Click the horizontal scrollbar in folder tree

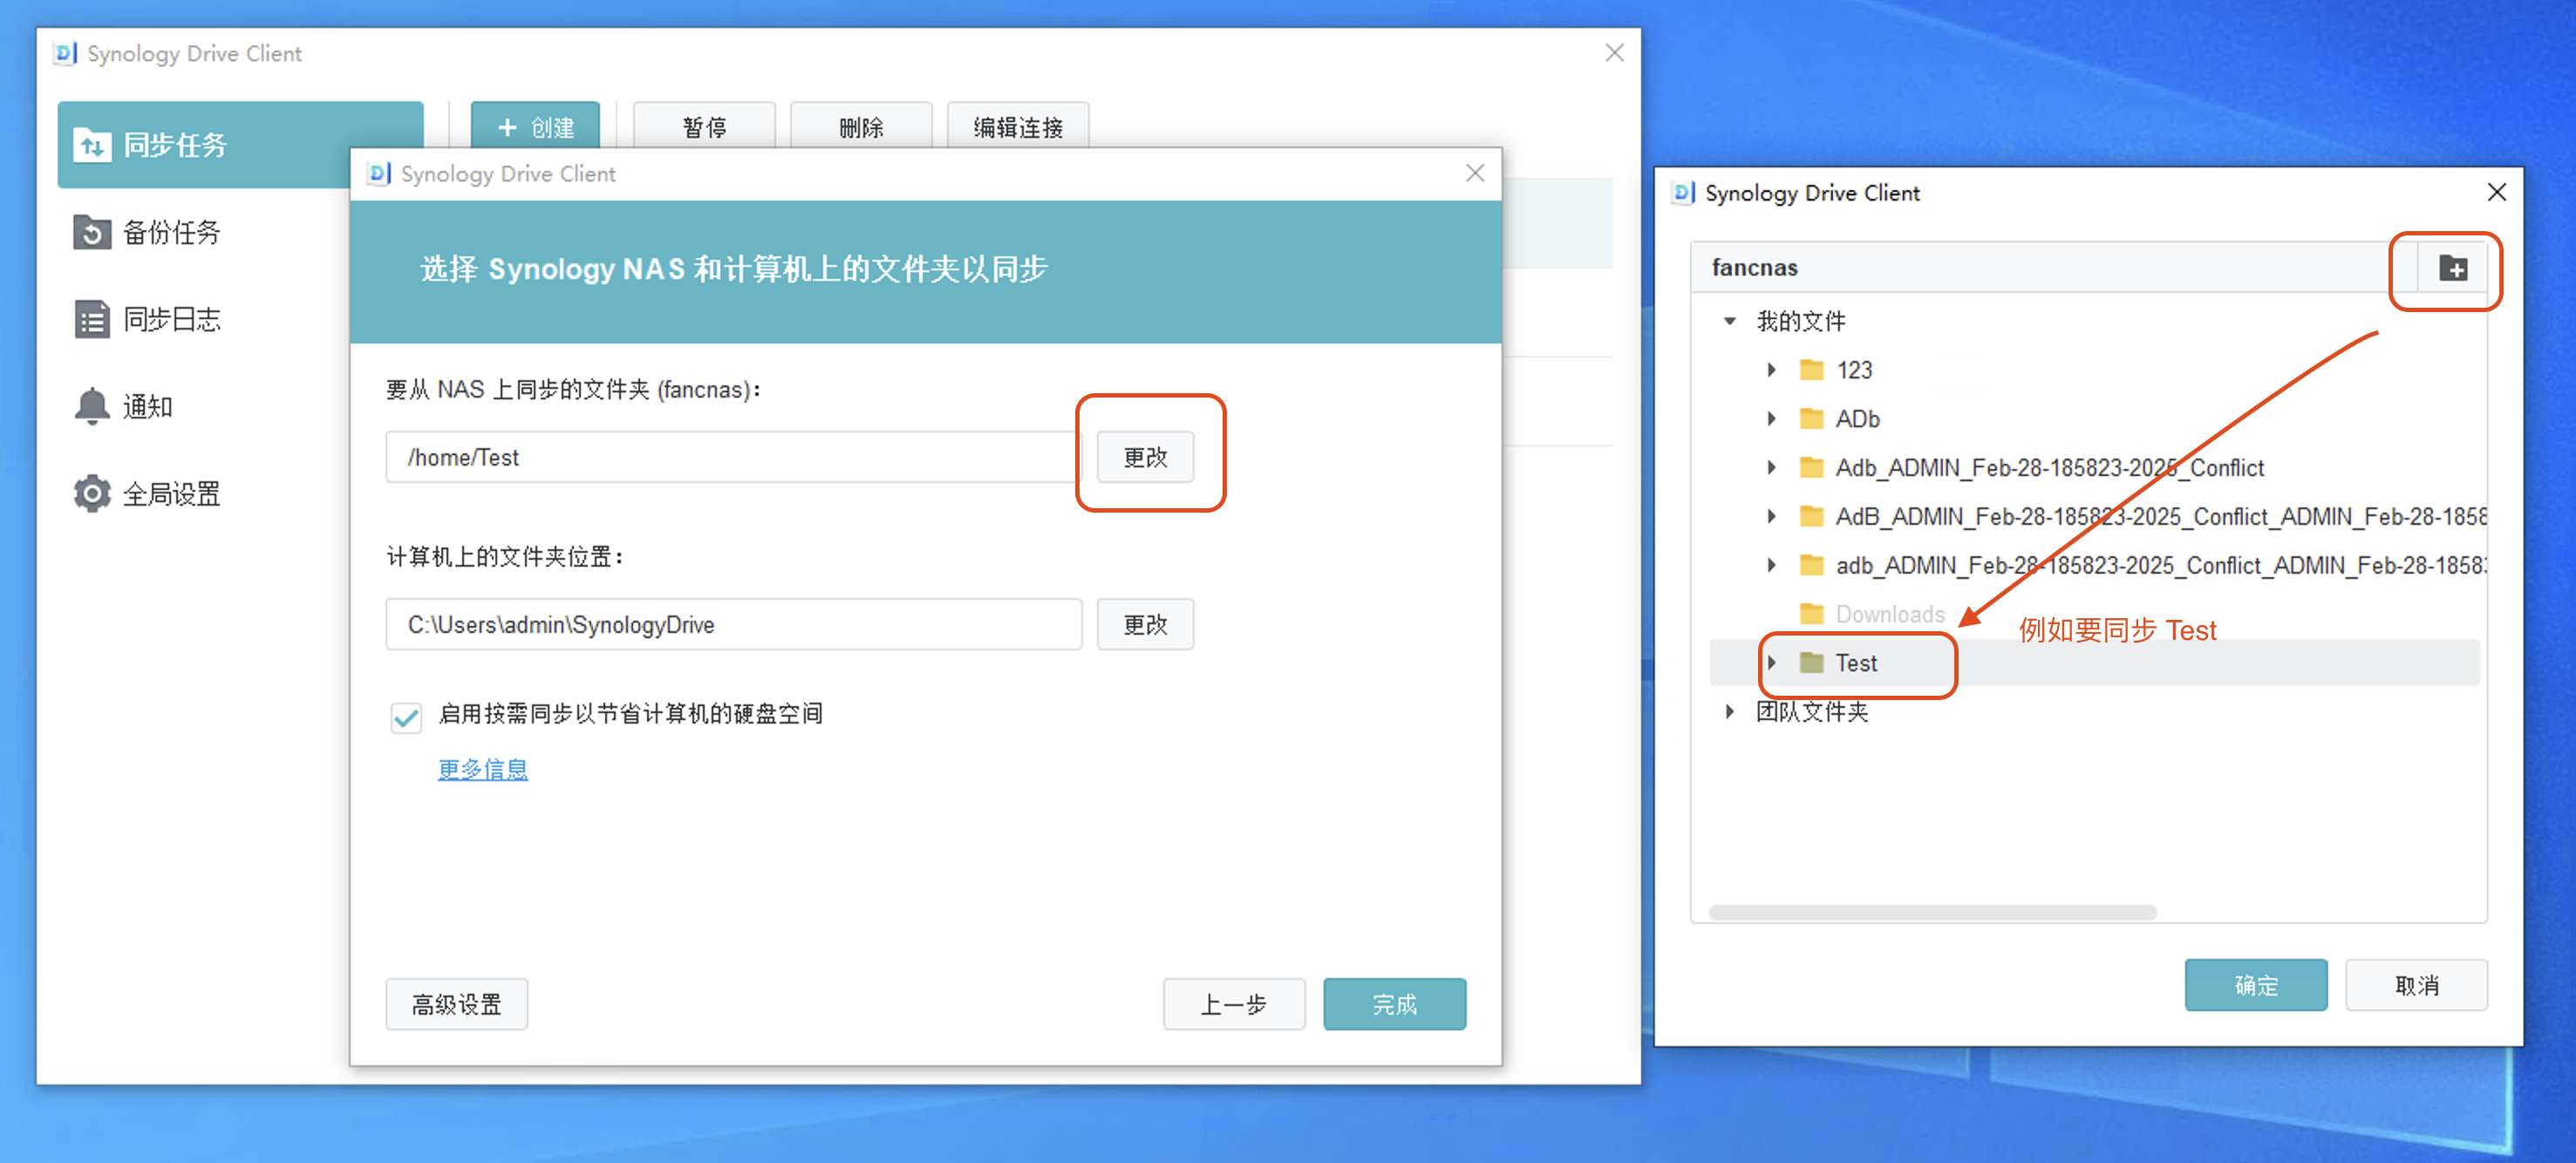pyautogui.click(x=1932, y=911)
